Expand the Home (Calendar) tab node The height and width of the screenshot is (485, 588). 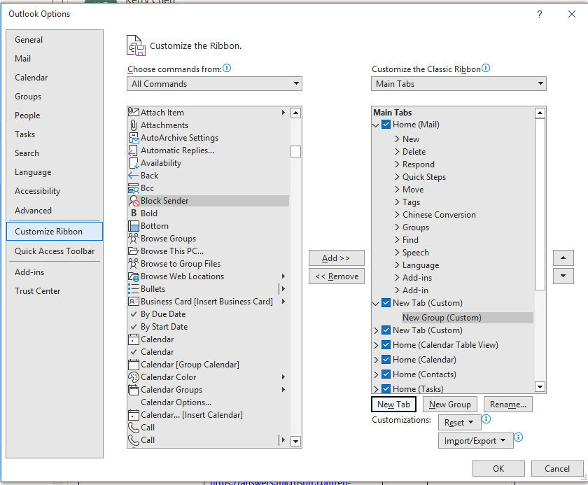point(376,360)
